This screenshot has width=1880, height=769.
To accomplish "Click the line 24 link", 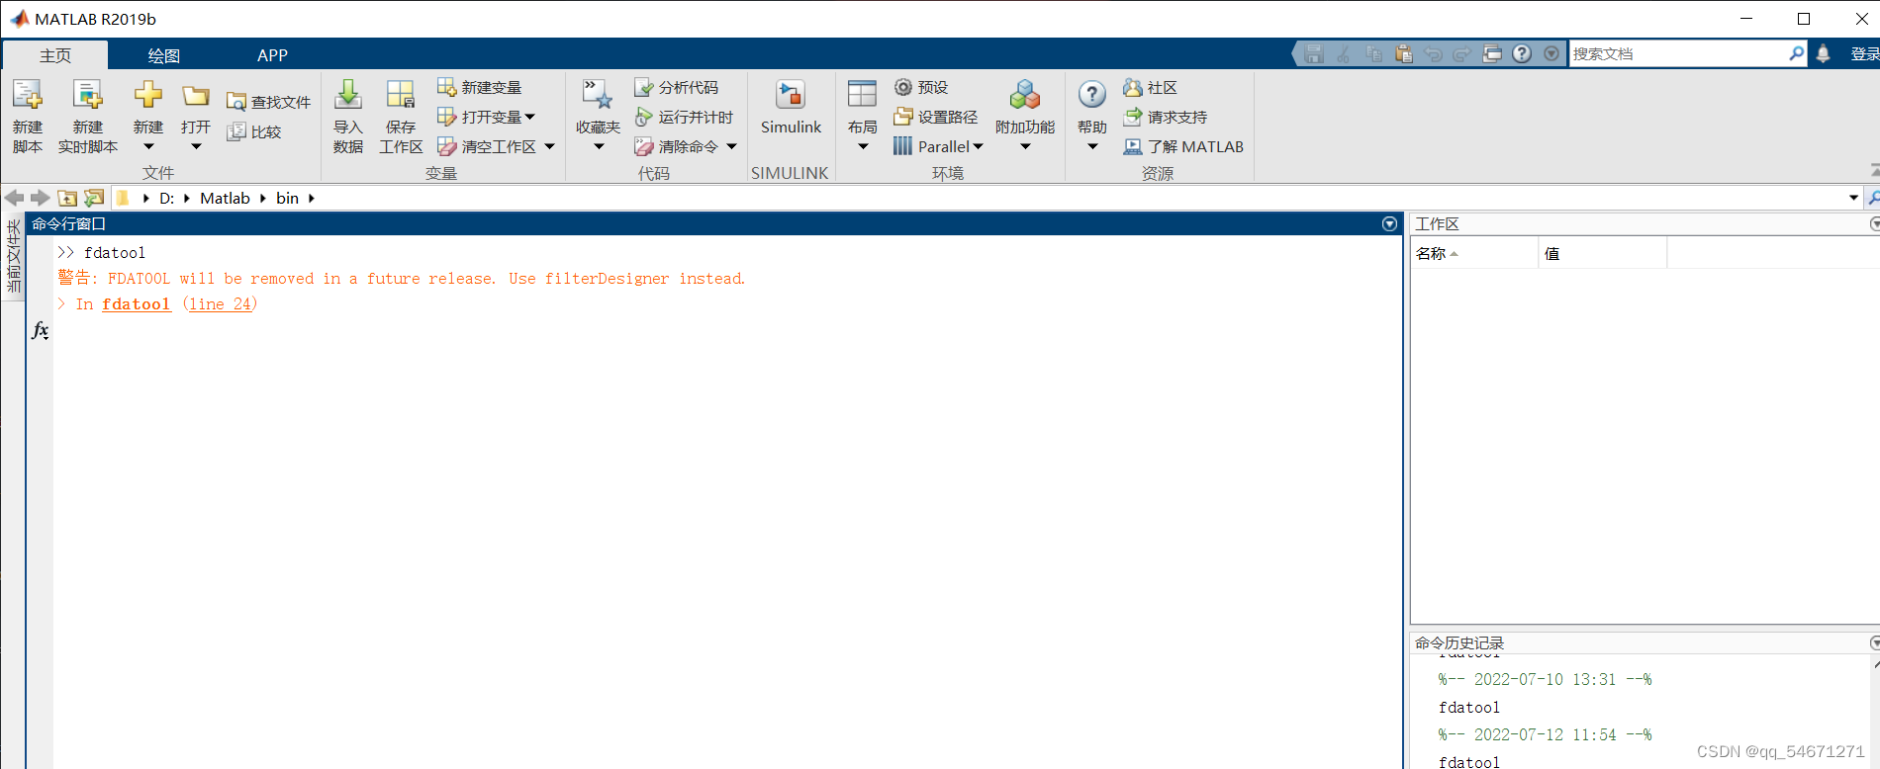I will point(221,304).
